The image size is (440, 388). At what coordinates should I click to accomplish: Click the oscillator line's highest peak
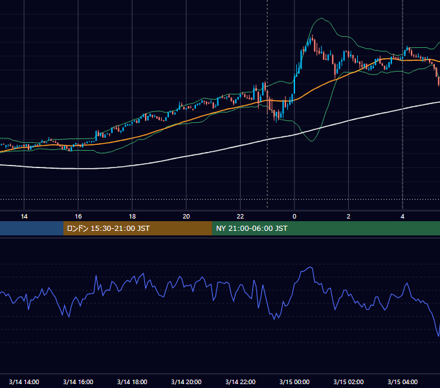click(311, 268)
